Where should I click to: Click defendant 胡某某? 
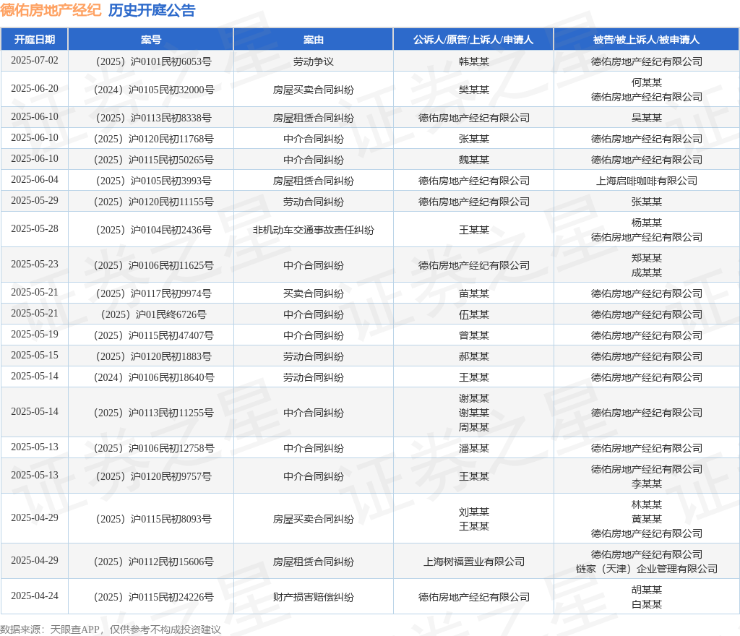647,590
